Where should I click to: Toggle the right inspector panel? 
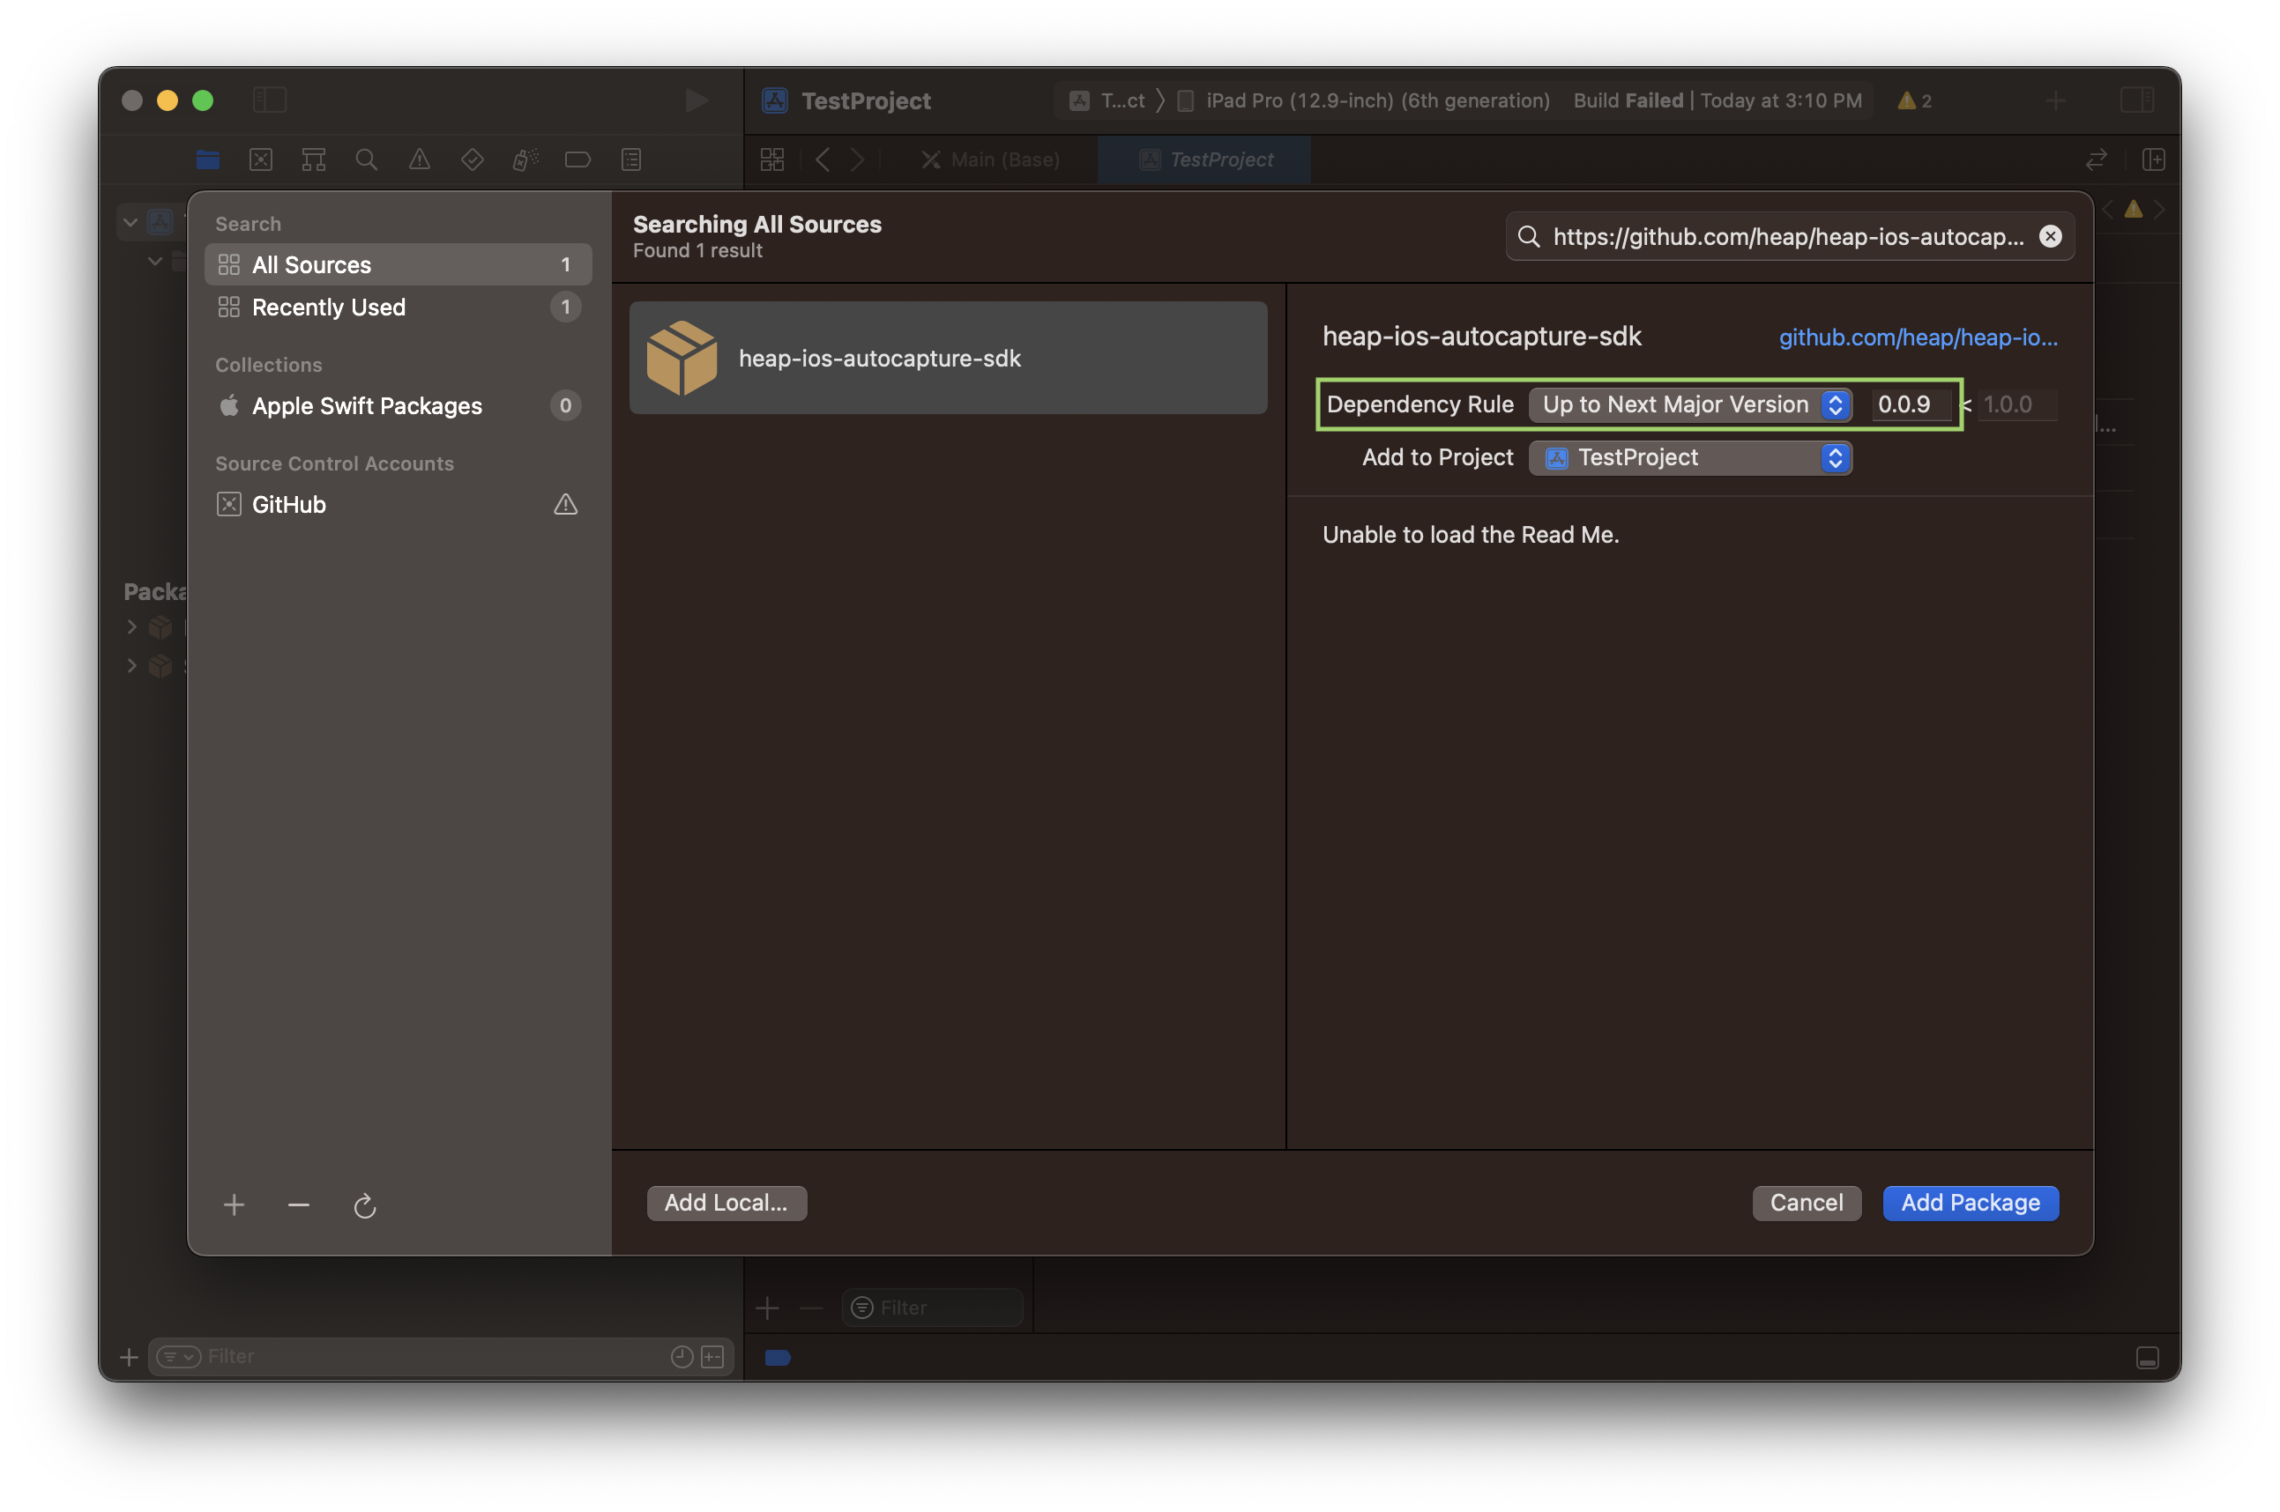click(x=2136, y=100)
